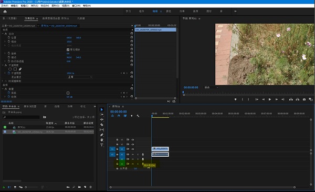Open the Window menu
This screenshot has width=315, height=192.
coord(76,6)
